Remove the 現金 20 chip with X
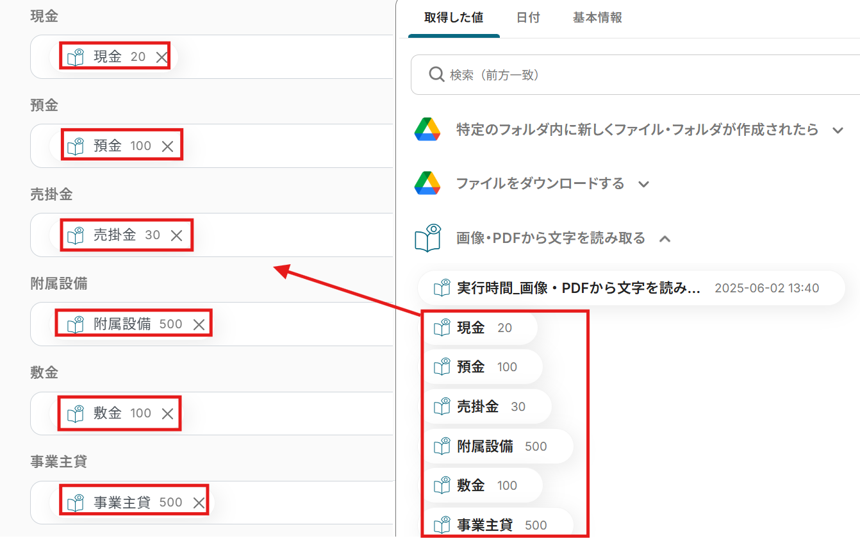 [x=161, y=57]
